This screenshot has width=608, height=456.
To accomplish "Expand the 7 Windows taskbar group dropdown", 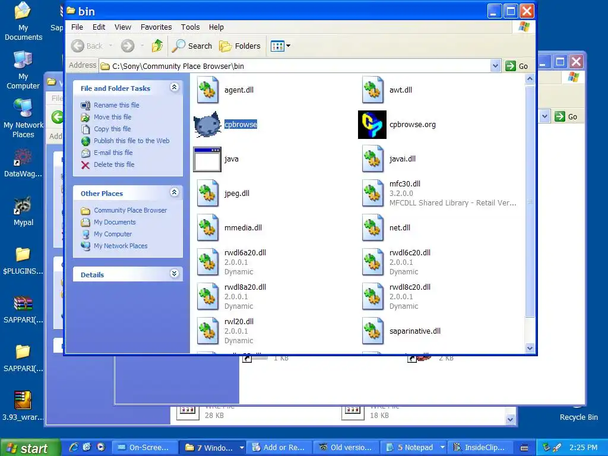I will click(x=242, y=448).
